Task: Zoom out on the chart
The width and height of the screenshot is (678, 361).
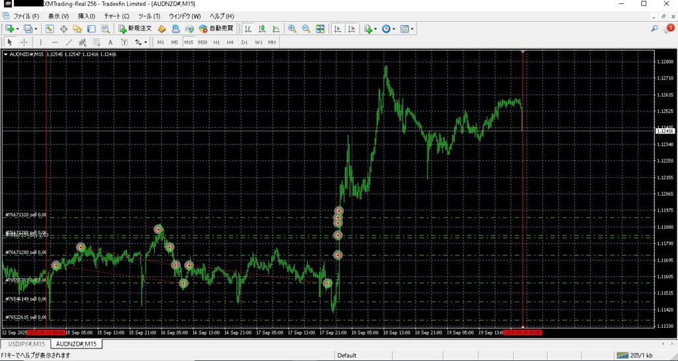Action: pos(306,28)
